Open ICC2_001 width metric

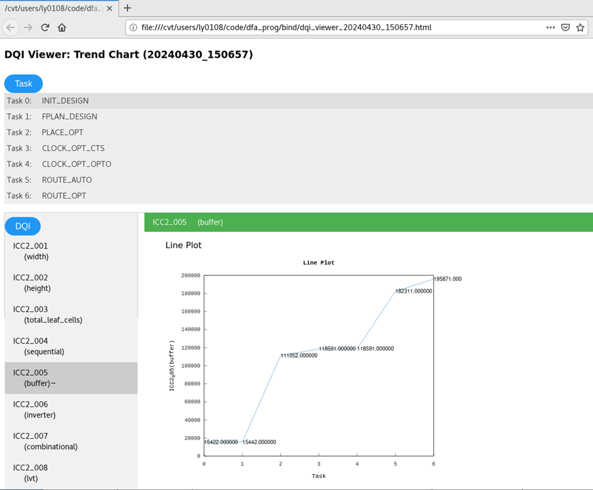pyautogui.click(x=31, y=251)
